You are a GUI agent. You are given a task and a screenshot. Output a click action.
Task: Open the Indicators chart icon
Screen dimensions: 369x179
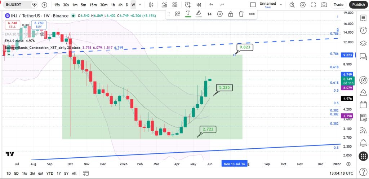[164, 5]
